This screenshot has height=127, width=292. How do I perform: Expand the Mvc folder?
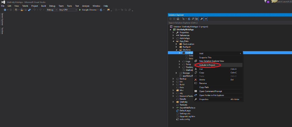tap(173, 90)
